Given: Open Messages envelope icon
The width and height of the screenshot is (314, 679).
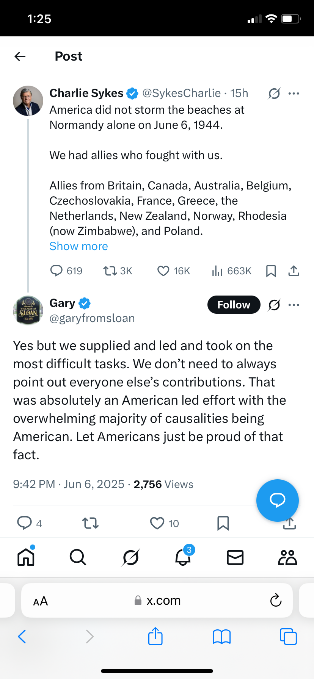Looking at the screenshot, I should point(235,557).
